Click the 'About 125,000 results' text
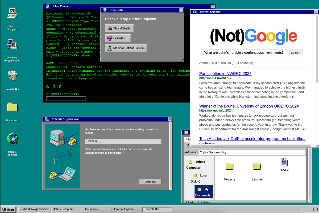 tap(226, 63)
